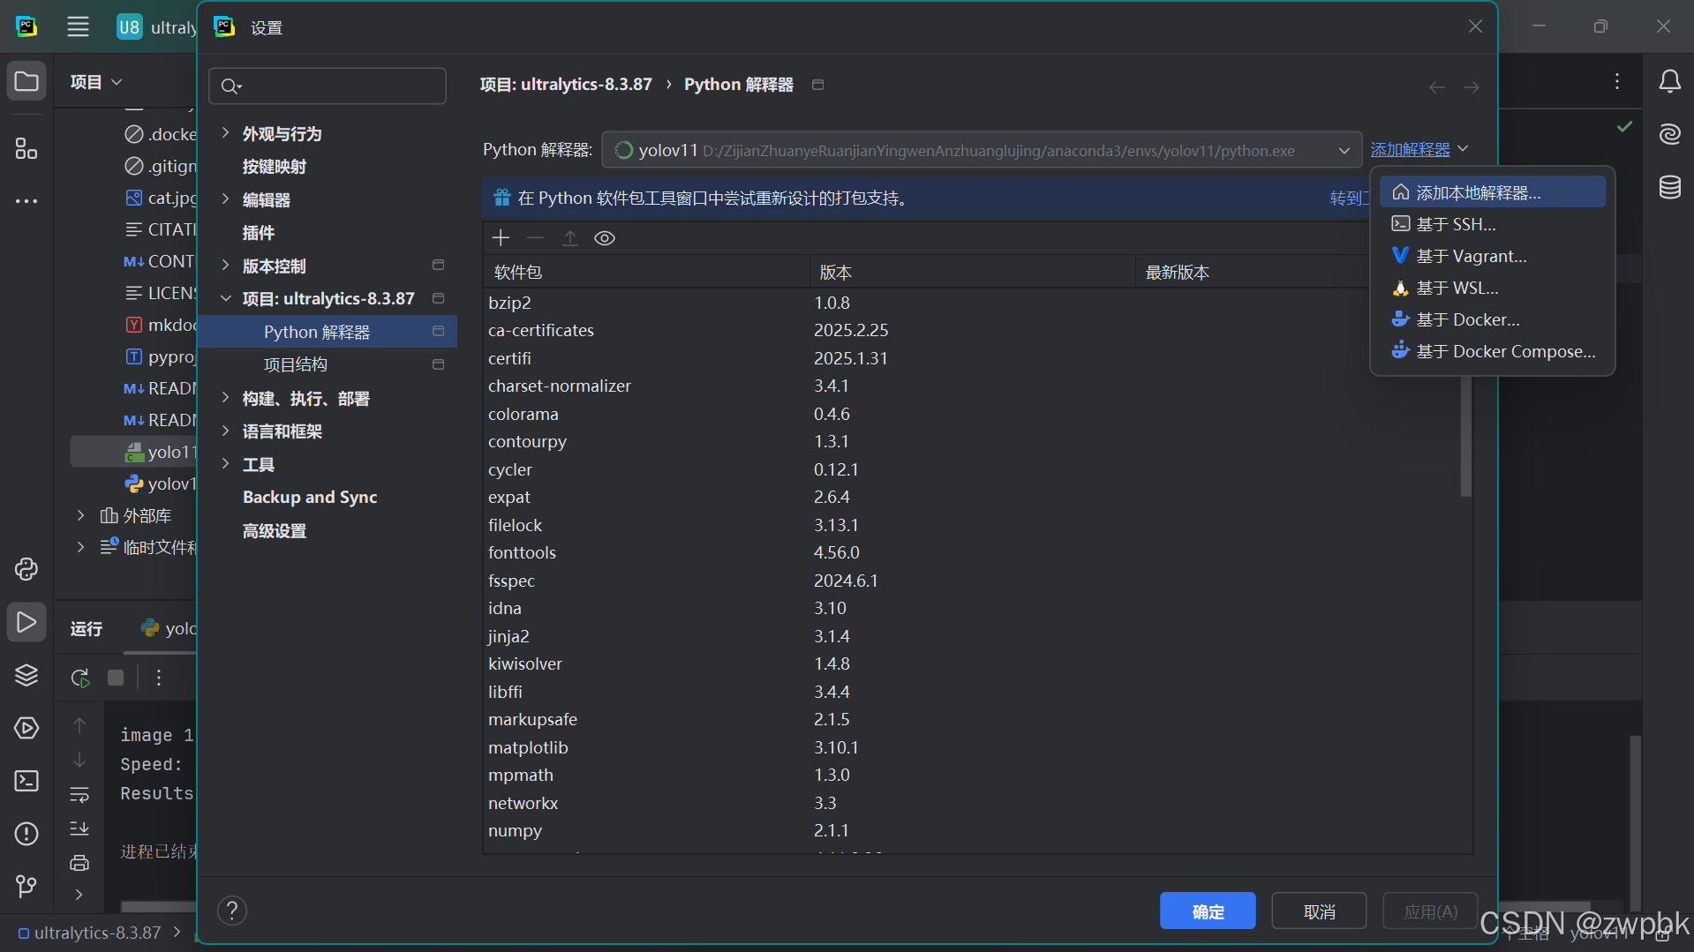Open Run panel more options menu
Screen dimensions: 1694x952
[x=159, y=678]
